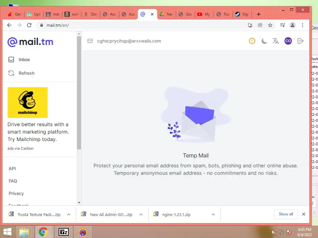Click the muted volume tray icon
Viewport: 318px width, 238px height.
[x=274, y=232]
